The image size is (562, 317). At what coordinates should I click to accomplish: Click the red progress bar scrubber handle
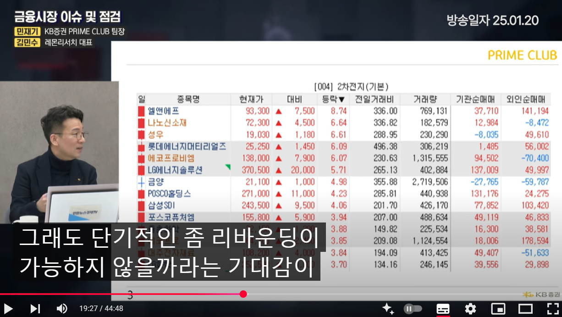click(243, 294)
